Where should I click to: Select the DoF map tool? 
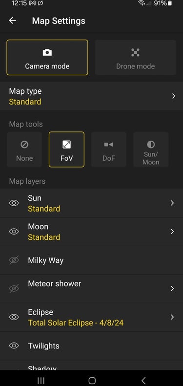point(109,150)
